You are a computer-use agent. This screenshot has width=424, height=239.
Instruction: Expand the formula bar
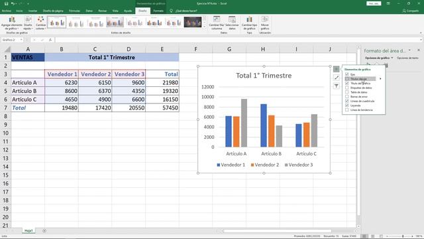421,40
